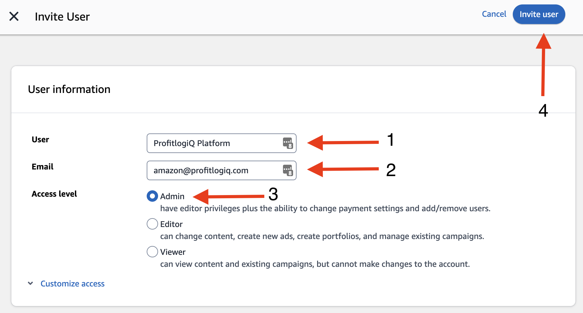The image size is (583, 313).
Task: Click the Editor option label text
Action: point(171,224)
